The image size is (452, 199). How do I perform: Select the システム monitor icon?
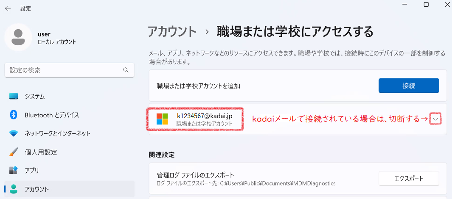tap(14, 96)
